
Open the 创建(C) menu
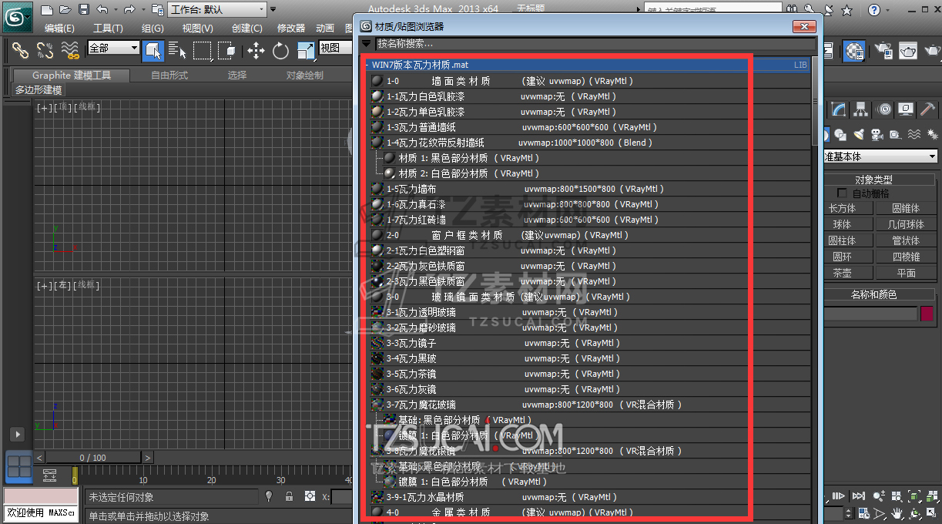point(246,29)
